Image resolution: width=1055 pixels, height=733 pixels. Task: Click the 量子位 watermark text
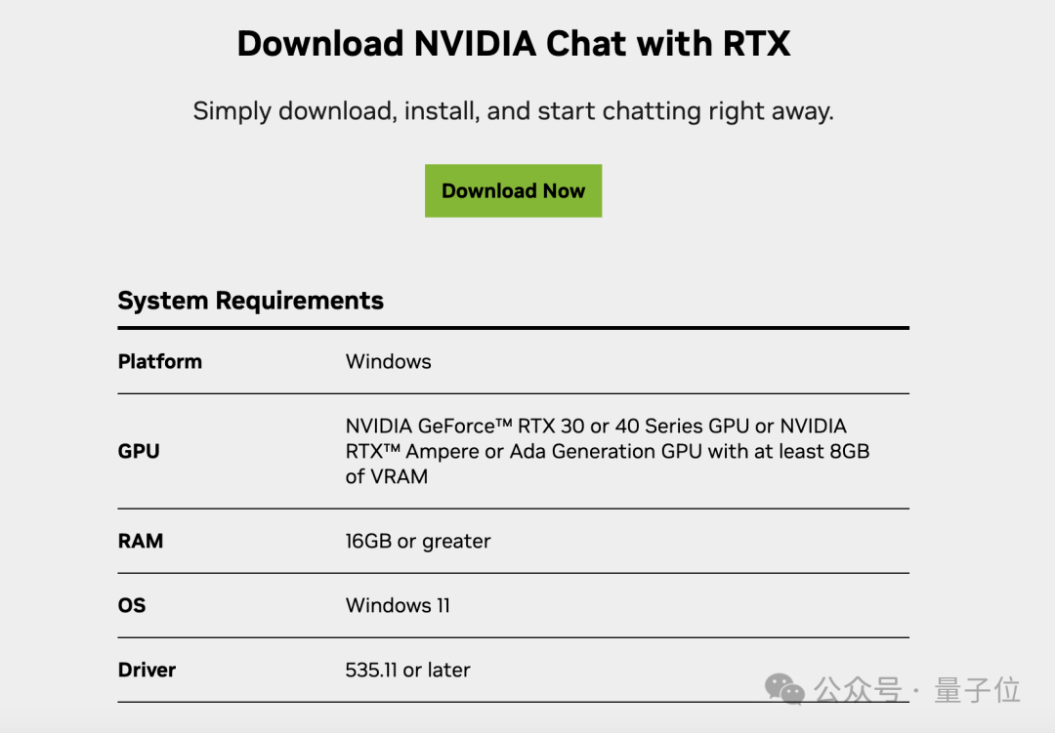[x=977, y=691]
